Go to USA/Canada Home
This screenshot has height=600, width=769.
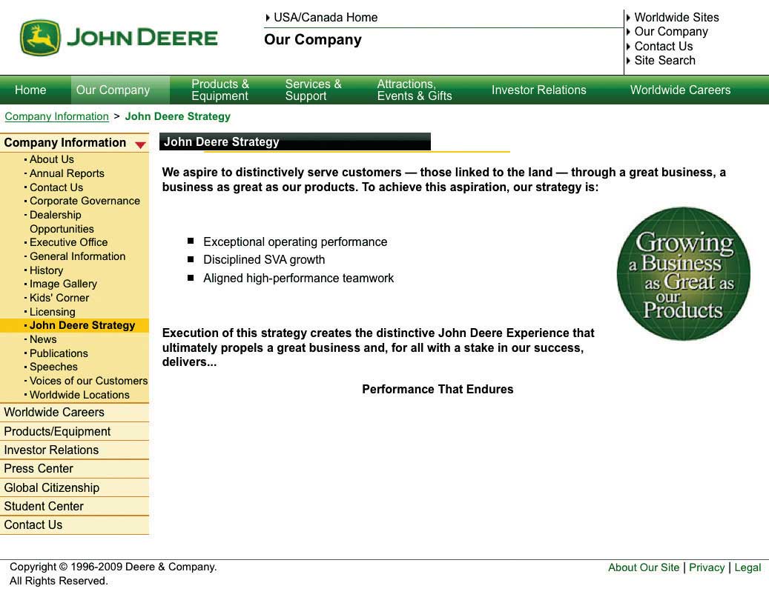(325, 18)
